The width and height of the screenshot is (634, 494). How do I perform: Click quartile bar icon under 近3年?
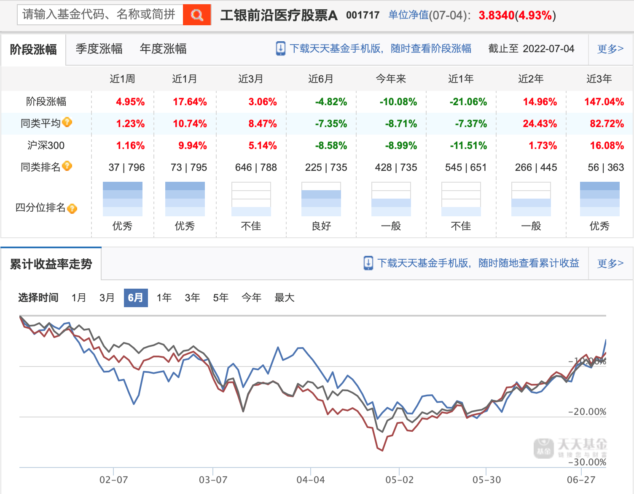tap(599, 199)
